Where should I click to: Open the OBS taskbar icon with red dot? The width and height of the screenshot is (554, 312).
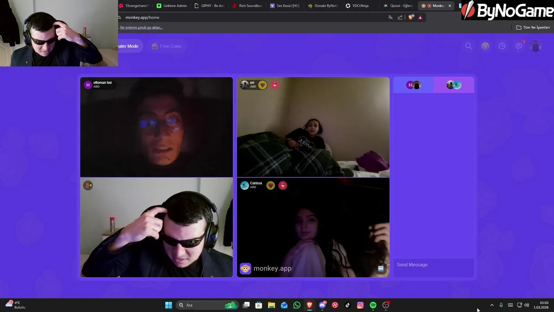386,305
